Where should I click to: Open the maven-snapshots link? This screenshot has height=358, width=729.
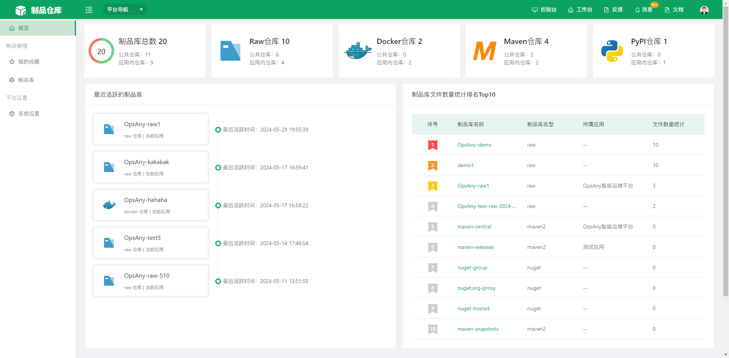click(478, 329)
